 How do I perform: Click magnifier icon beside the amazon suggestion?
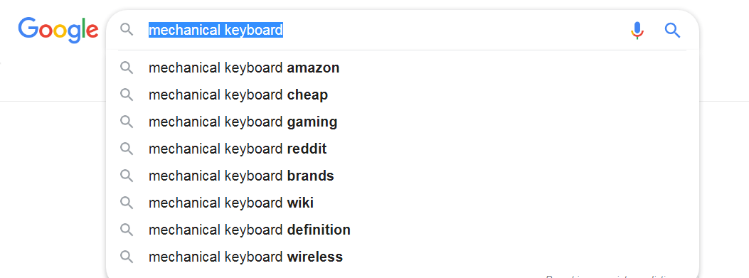tap(127, 68)
